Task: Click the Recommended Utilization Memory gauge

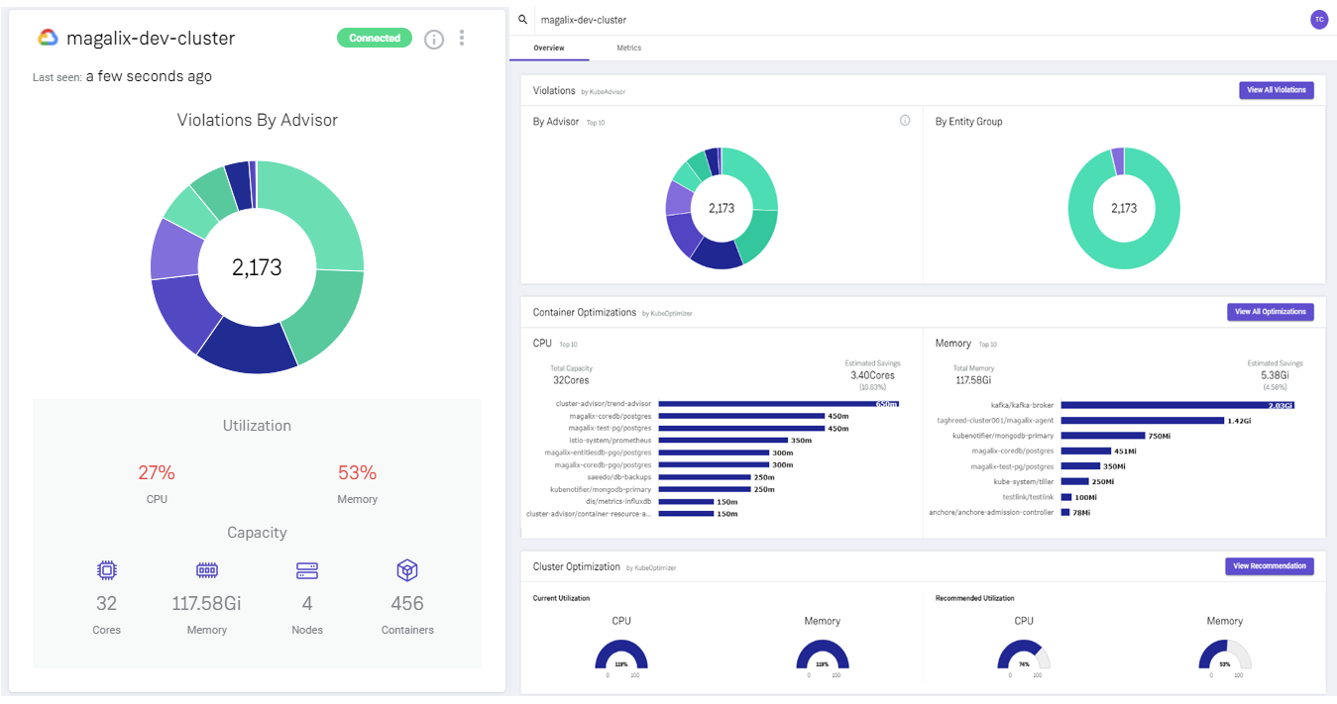Action: pyautogui.click(x=1225, y=655)
